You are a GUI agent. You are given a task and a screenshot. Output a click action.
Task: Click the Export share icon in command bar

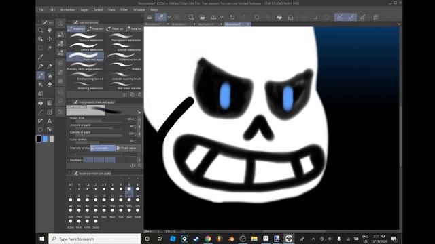coord(290,17)
